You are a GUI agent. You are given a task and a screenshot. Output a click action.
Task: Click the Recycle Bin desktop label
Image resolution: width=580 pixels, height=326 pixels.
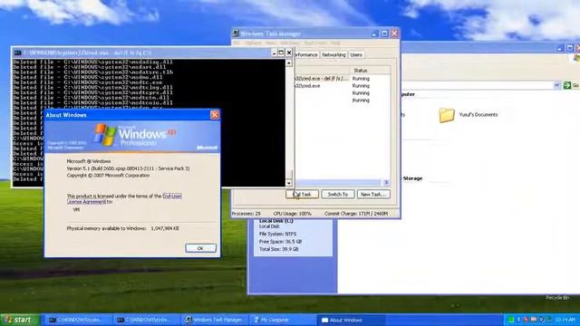pyautogui.click(x=557, y=298)
